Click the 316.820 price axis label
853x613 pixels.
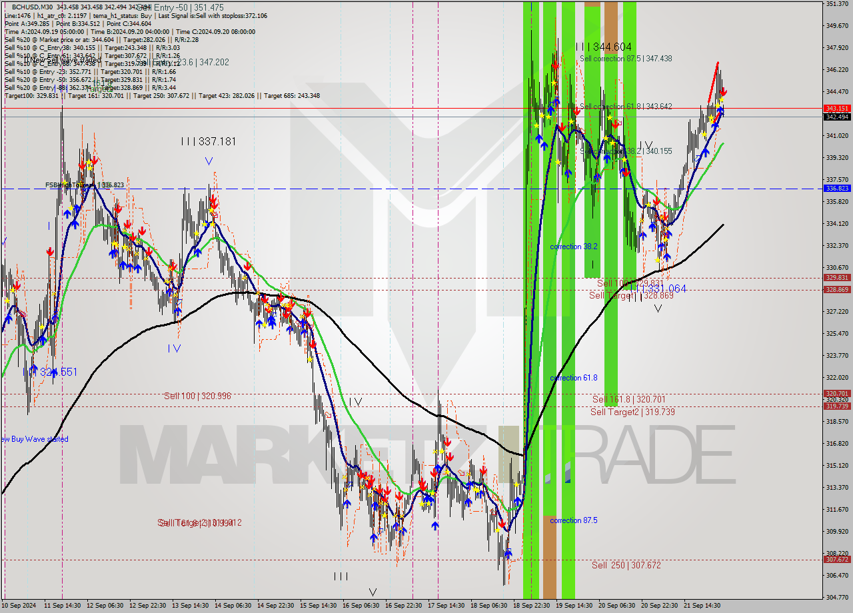click(x=837, y=443)
